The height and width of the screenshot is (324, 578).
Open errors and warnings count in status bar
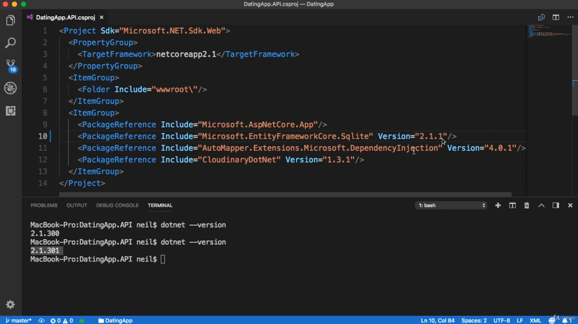(62, 321)
